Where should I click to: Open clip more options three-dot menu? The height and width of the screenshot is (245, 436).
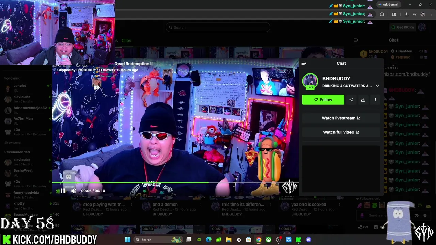click(375, 100)
